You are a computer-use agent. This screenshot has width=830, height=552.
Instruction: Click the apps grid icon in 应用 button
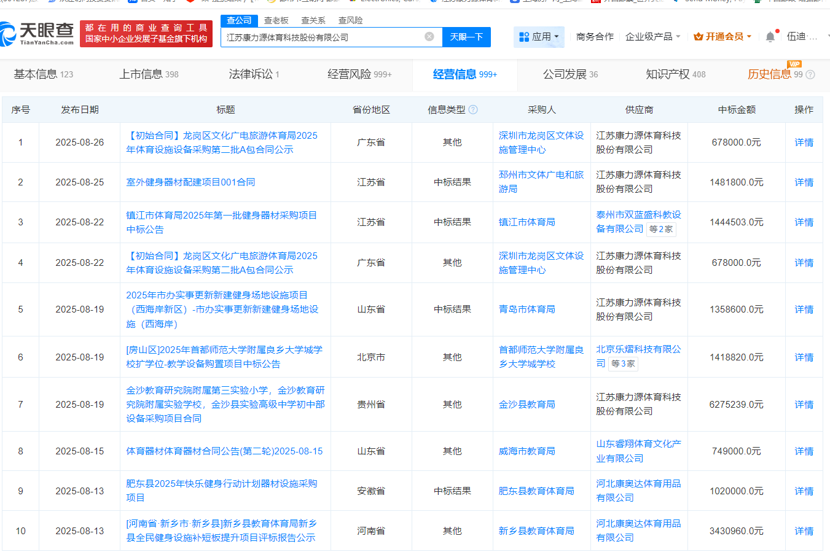[x=524, y=37]
